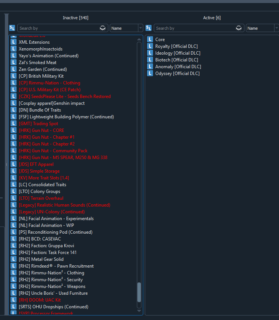The height and width of the screenshot is (320, 279).
Task: Select Yayo's Animation (Continued) mod
Action: click(x=49, y=56)
